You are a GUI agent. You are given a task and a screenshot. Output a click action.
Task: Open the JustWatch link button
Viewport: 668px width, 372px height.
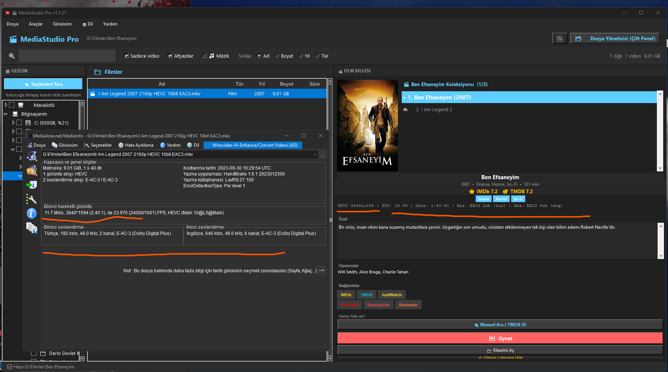(392, 295)
